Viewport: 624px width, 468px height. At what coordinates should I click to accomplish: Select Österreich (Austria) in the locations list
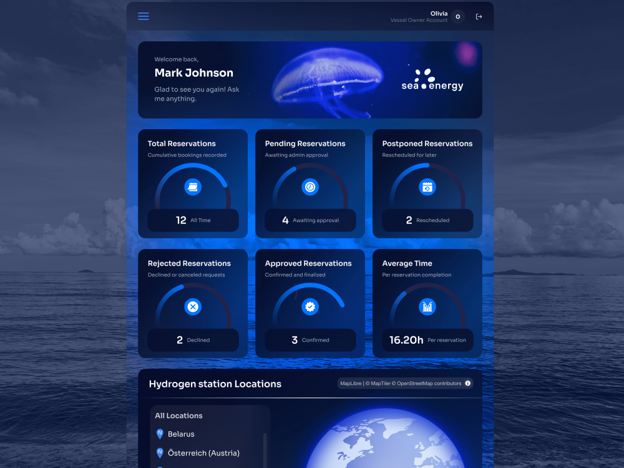(204, 453)
